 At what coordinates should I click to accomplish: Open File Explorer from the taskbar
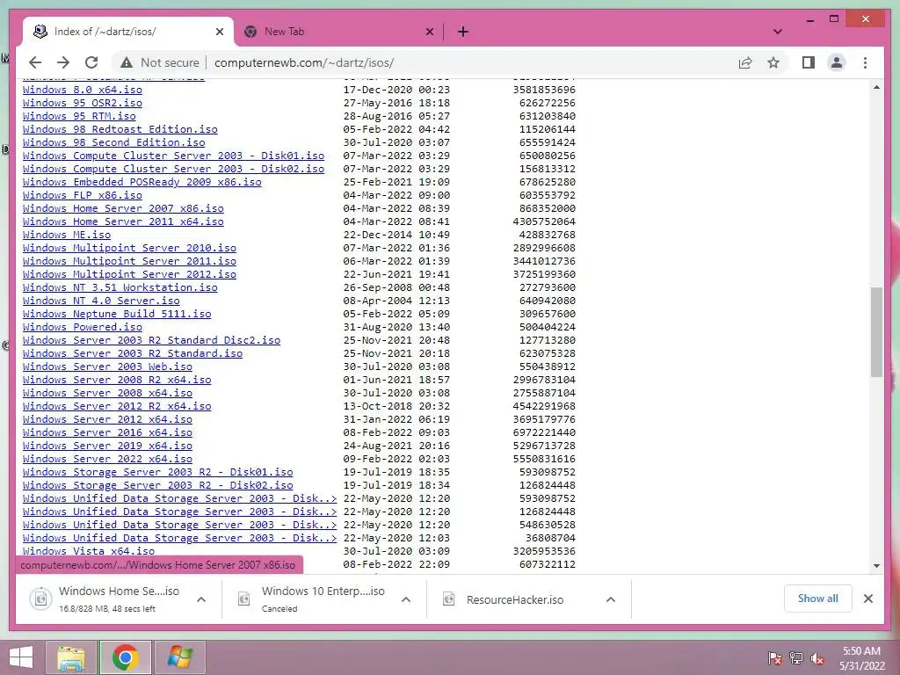[71, 657]
